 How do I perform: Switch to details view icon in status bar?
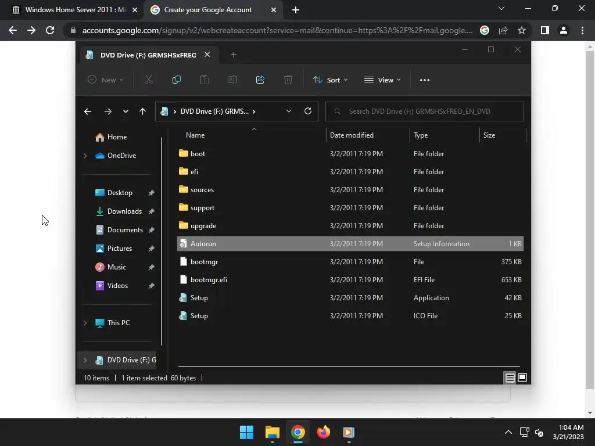point(510,377)
